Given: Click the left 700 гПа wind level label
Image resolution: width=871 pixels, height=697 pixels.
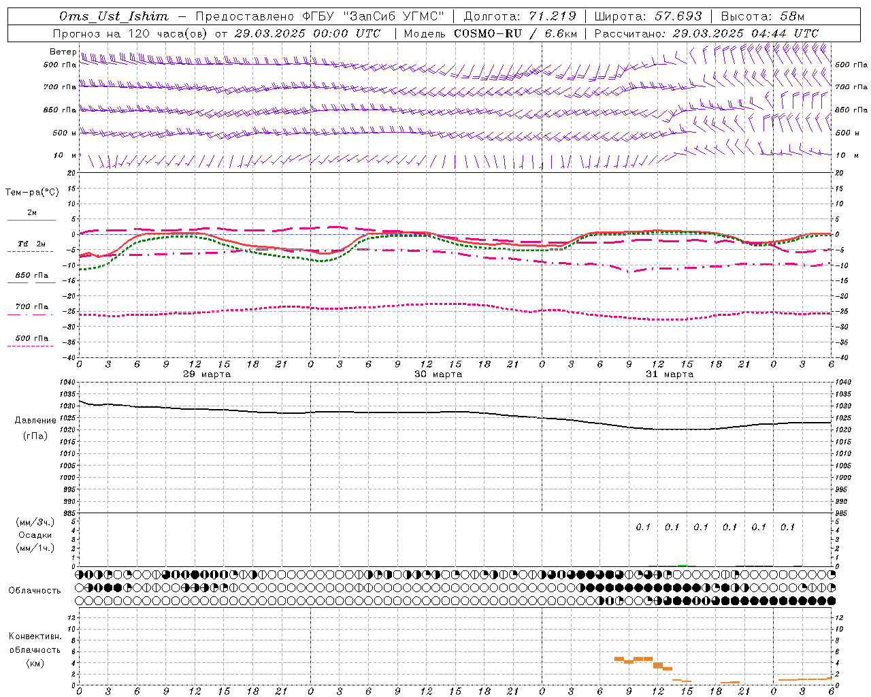Looking at the screenshot, I should (60, 87).
